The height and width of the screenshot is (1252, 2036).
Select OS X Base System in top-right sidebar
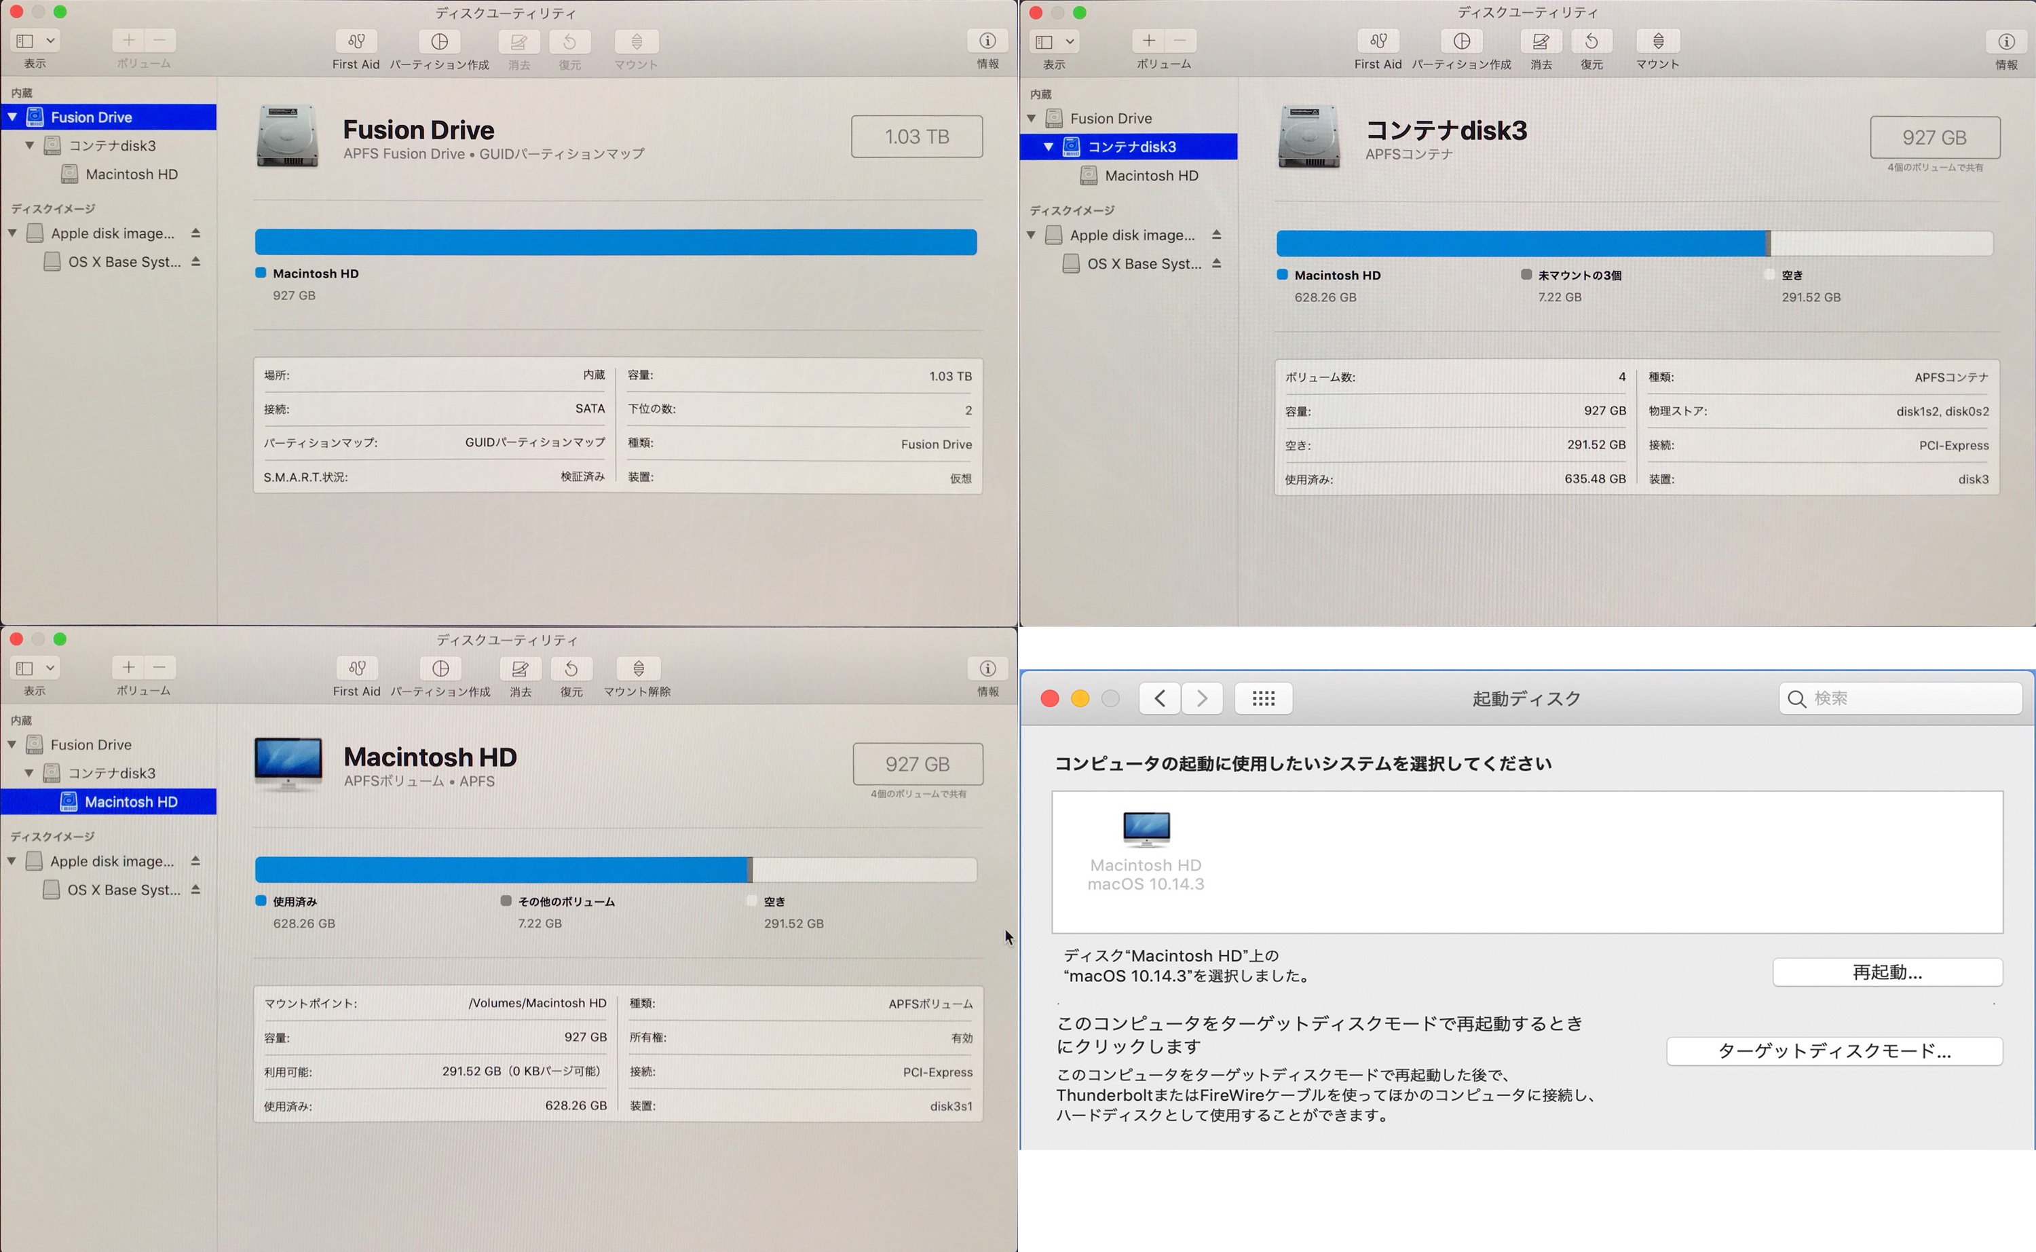[x=1143, y=263]
